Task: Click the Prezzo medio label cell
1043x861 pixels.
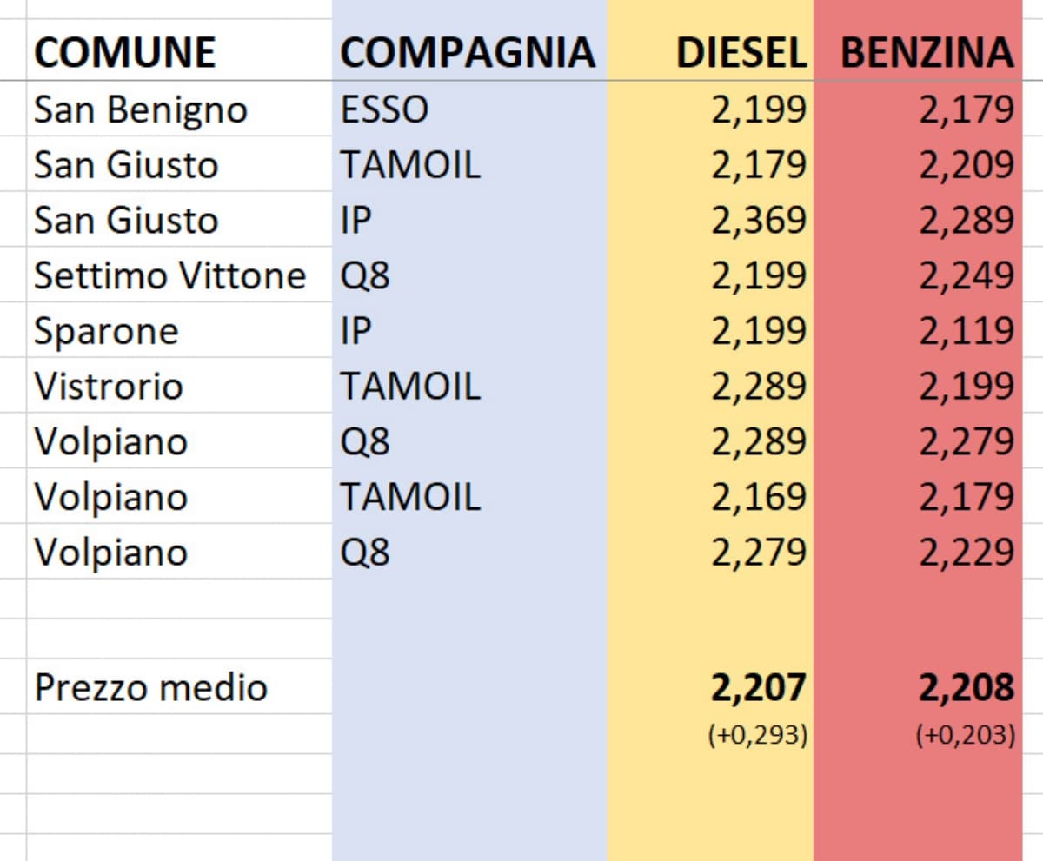Action: [150, 688]
